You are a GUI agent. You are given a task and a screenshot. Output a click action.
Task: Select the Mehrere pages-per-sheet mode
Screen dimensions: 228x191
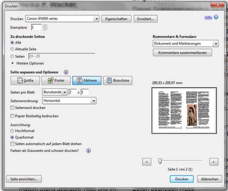click(x=87, y=81)
